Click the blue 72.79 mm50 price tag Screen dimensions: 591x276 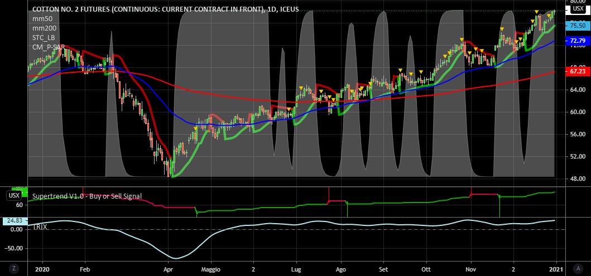click(576, 41)
